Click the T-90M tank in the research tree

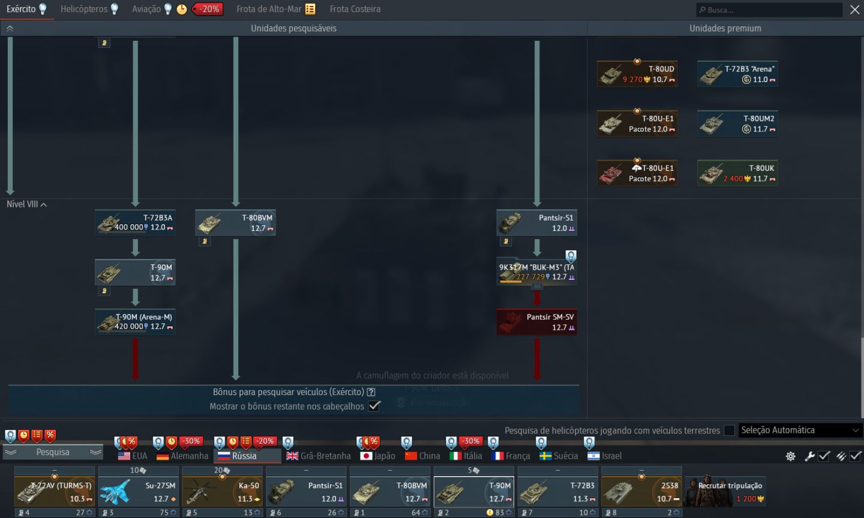[x=135, y=272]
